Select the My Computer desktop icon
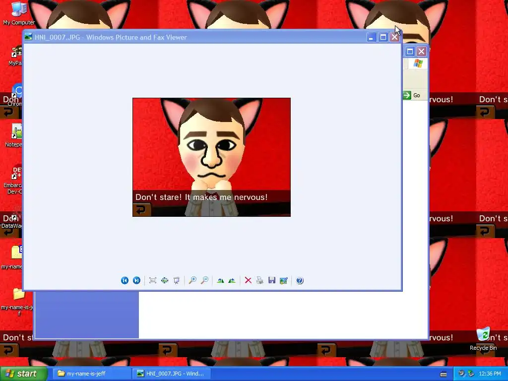508x381 pixels. [x=18, y=13]
